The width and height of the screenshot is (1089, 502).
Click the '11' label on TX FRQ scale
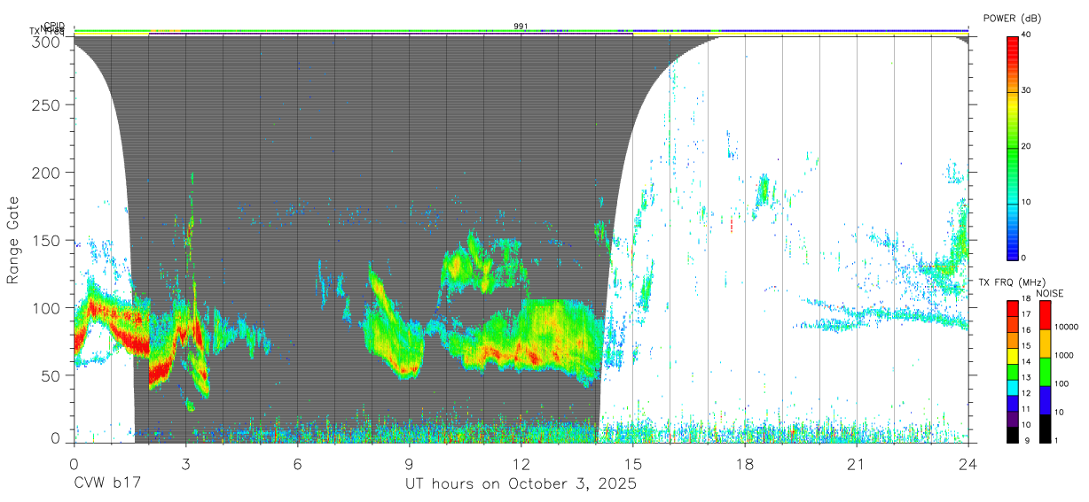coord(1026,410)
